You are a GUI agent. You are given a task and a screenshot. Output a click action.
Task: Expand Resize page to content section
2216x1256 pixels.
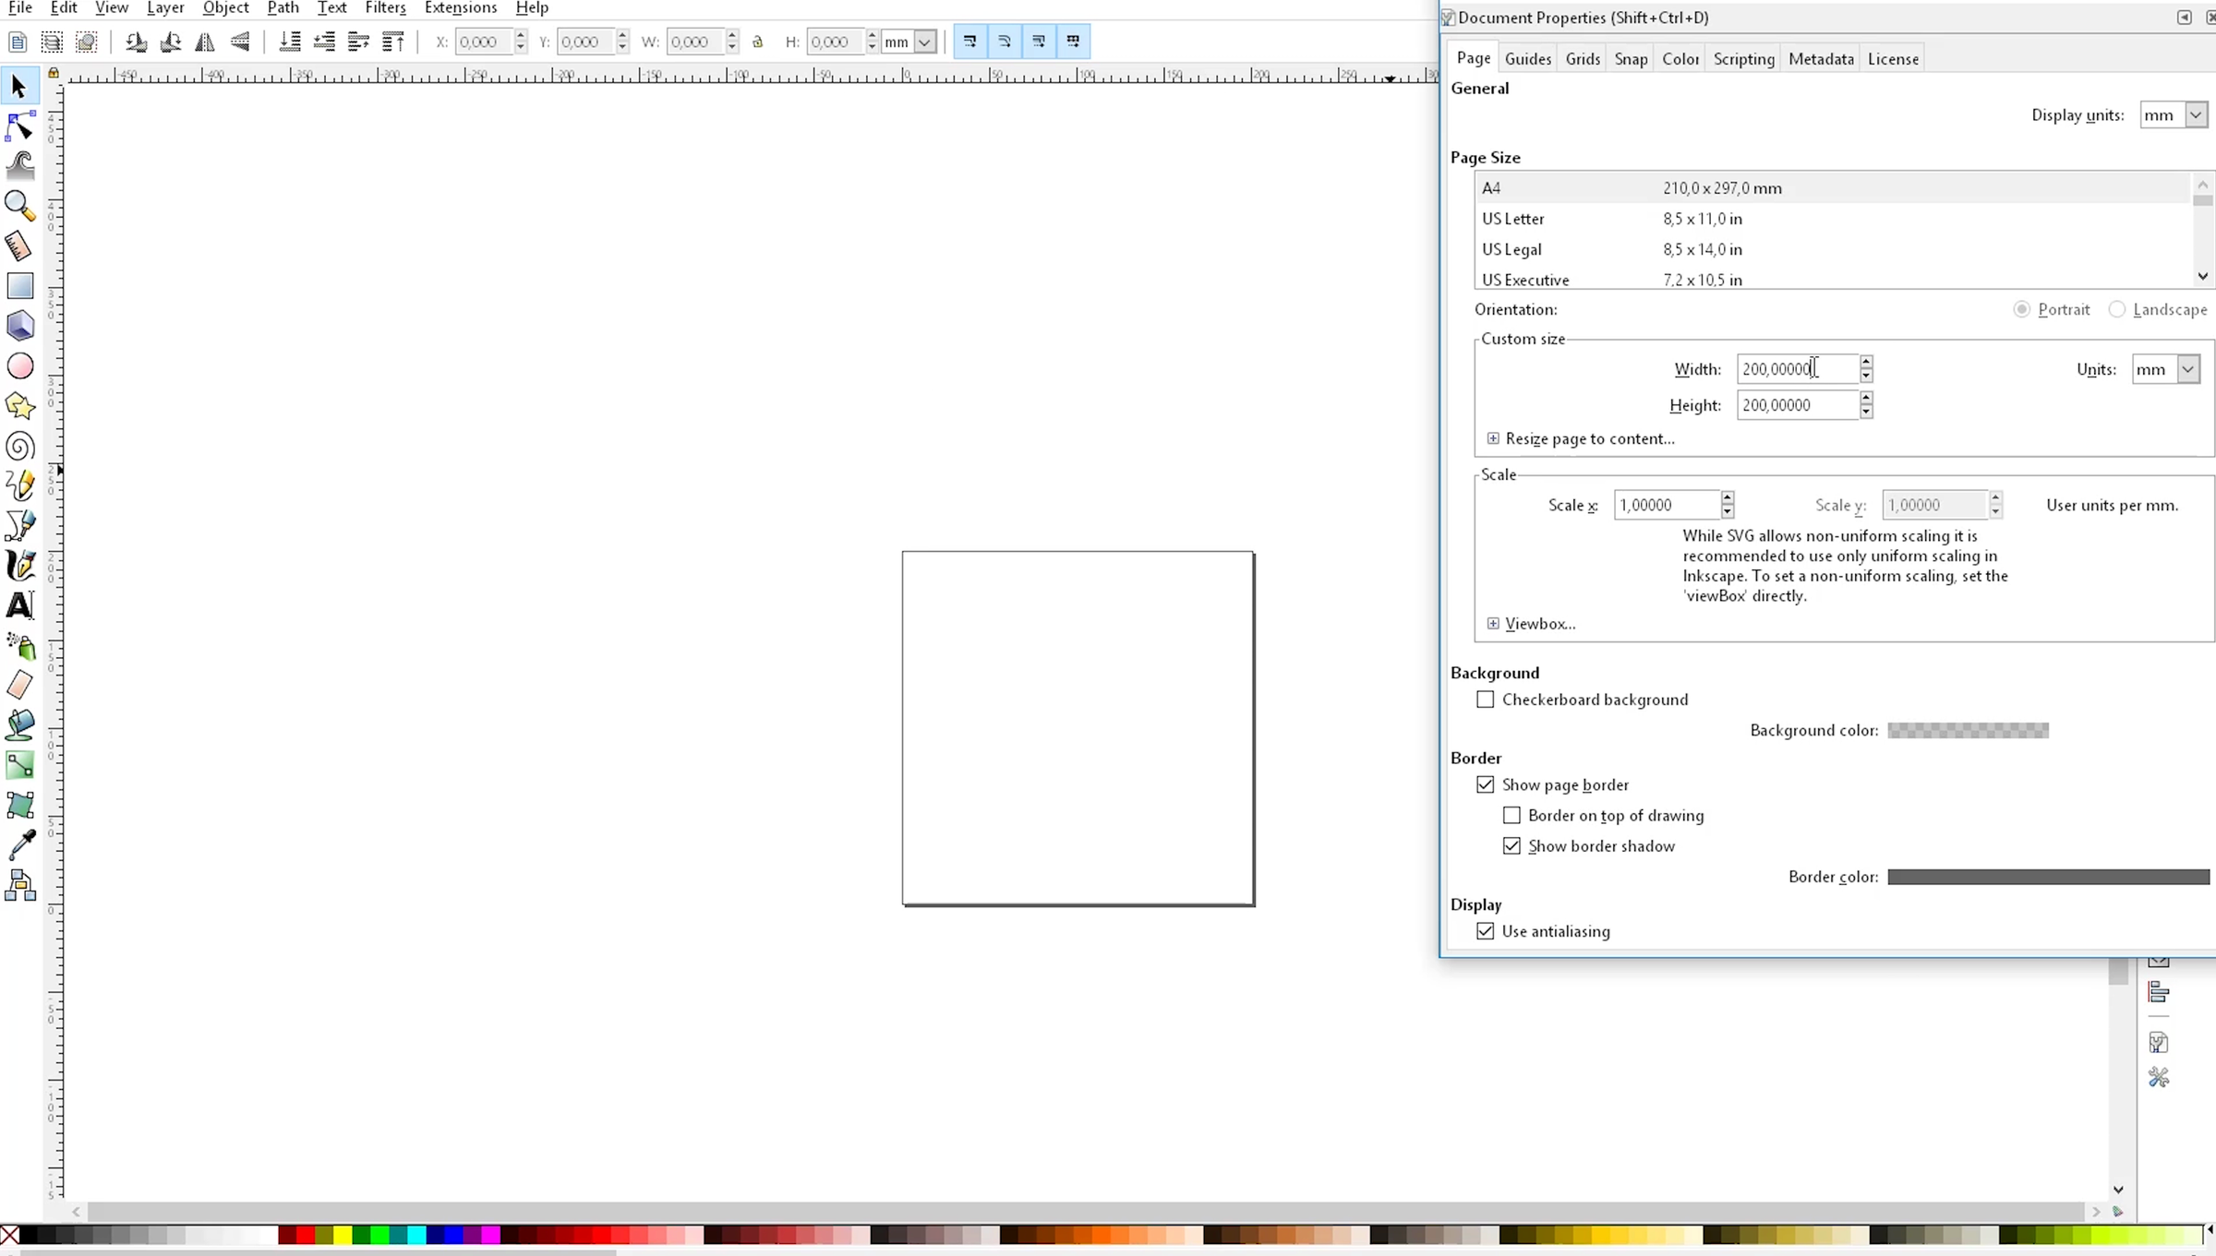click(1493, 439)
